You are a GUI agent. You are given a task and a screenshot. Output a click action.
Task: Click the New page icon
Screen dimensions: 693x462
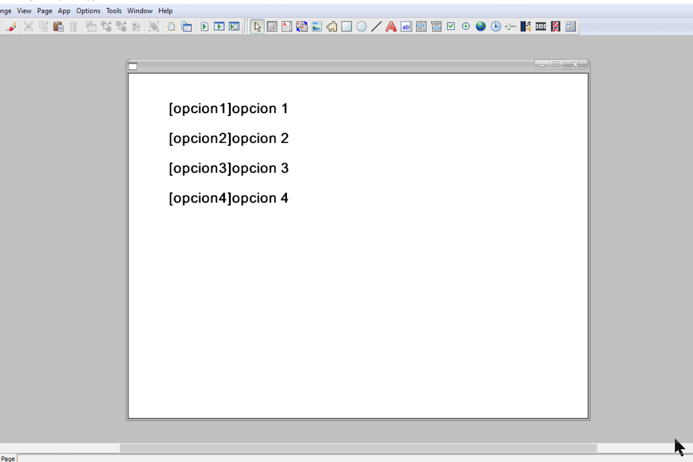tap(171, 26)
